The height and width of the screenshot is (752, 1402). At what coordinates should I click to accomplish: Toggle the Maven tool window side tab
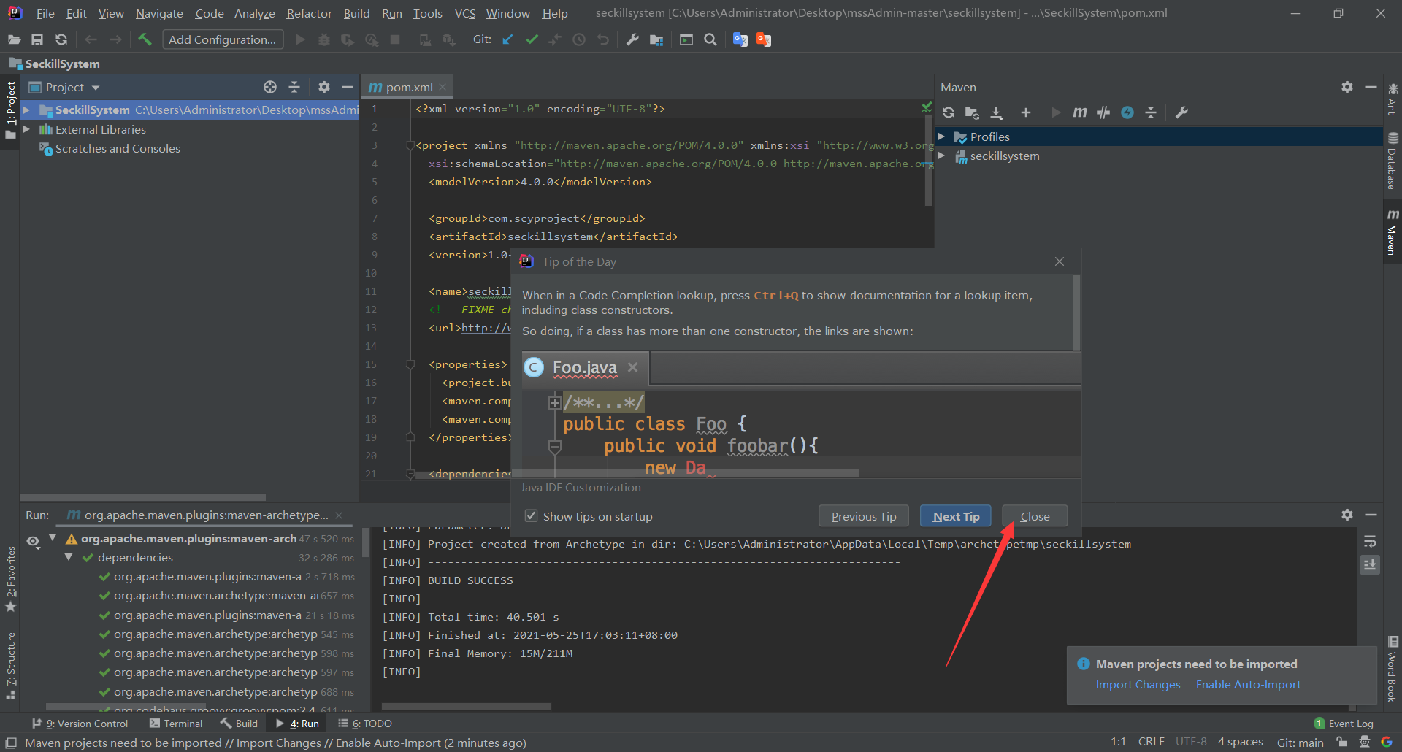click(x=1393, y=232)
